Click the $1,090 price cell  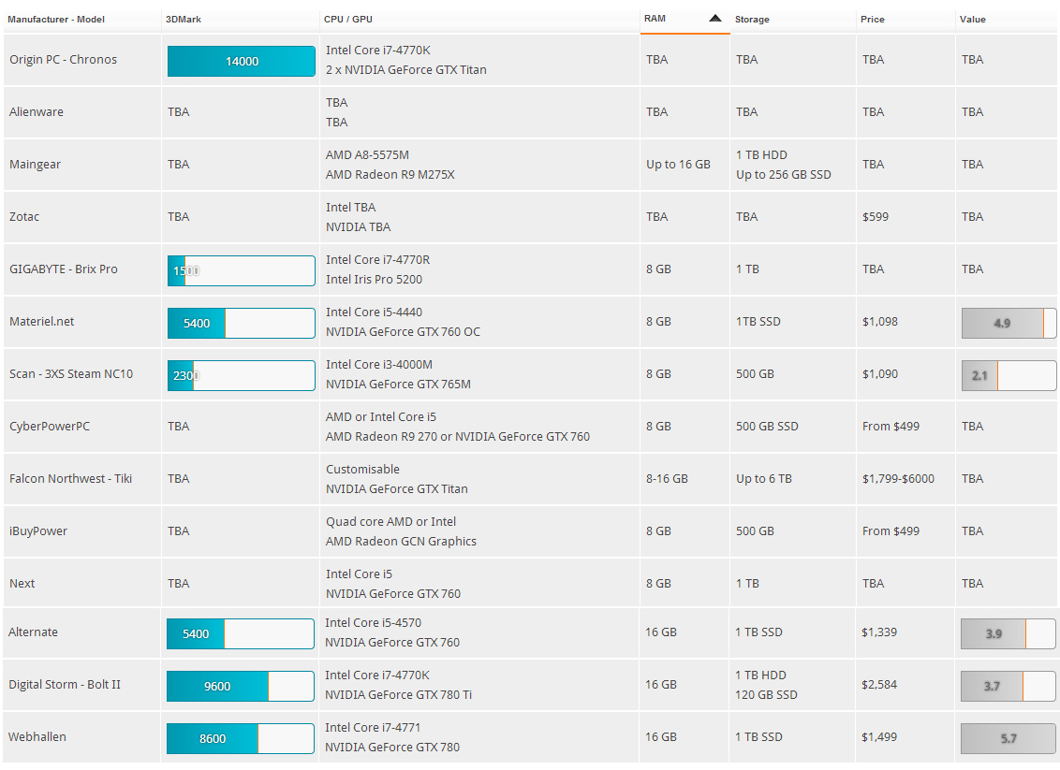880,374
